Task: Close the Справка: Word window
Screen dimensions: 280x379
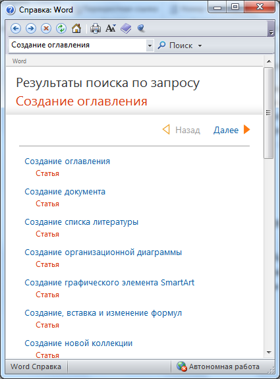Action: (x=260, y=7)
